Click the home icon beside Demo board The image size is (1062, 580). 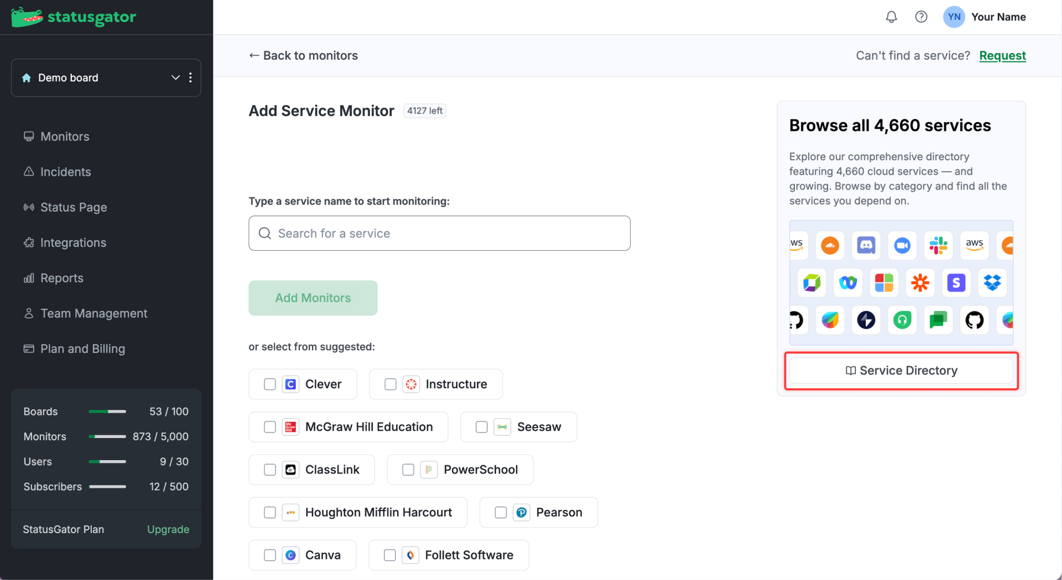tap(26, 78)
